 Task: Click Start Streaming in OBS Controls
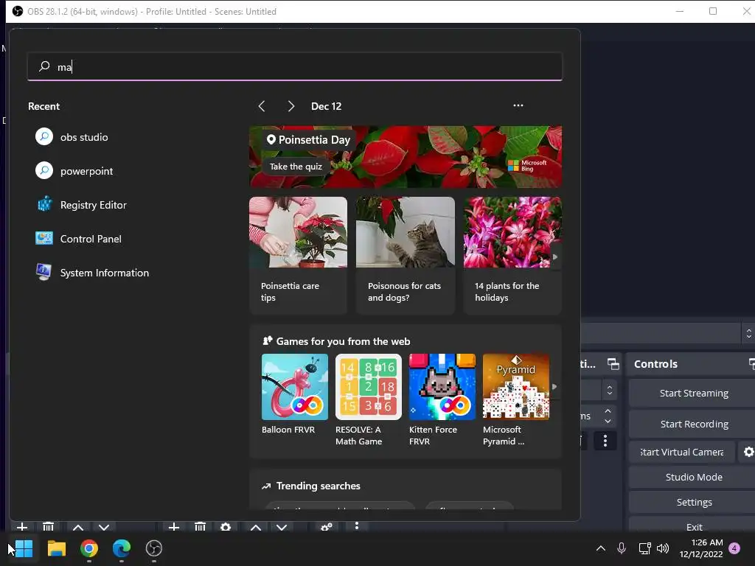click(693, 394)
